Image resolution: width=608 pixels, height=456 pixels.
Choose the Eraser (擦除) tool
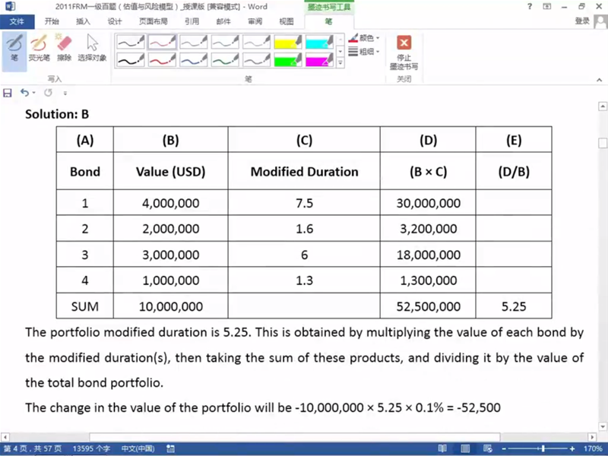[x=64, y=48]
